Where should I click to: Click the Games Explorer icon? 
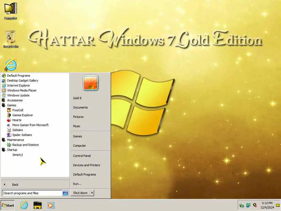(x=9, y=115)
